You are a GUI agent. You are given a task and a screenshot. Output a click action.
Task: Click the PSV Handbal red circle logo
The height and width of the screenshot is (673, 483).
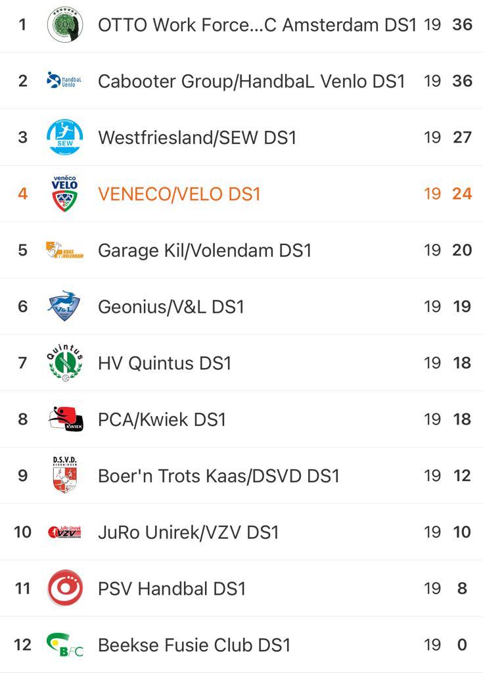[65, 588]
